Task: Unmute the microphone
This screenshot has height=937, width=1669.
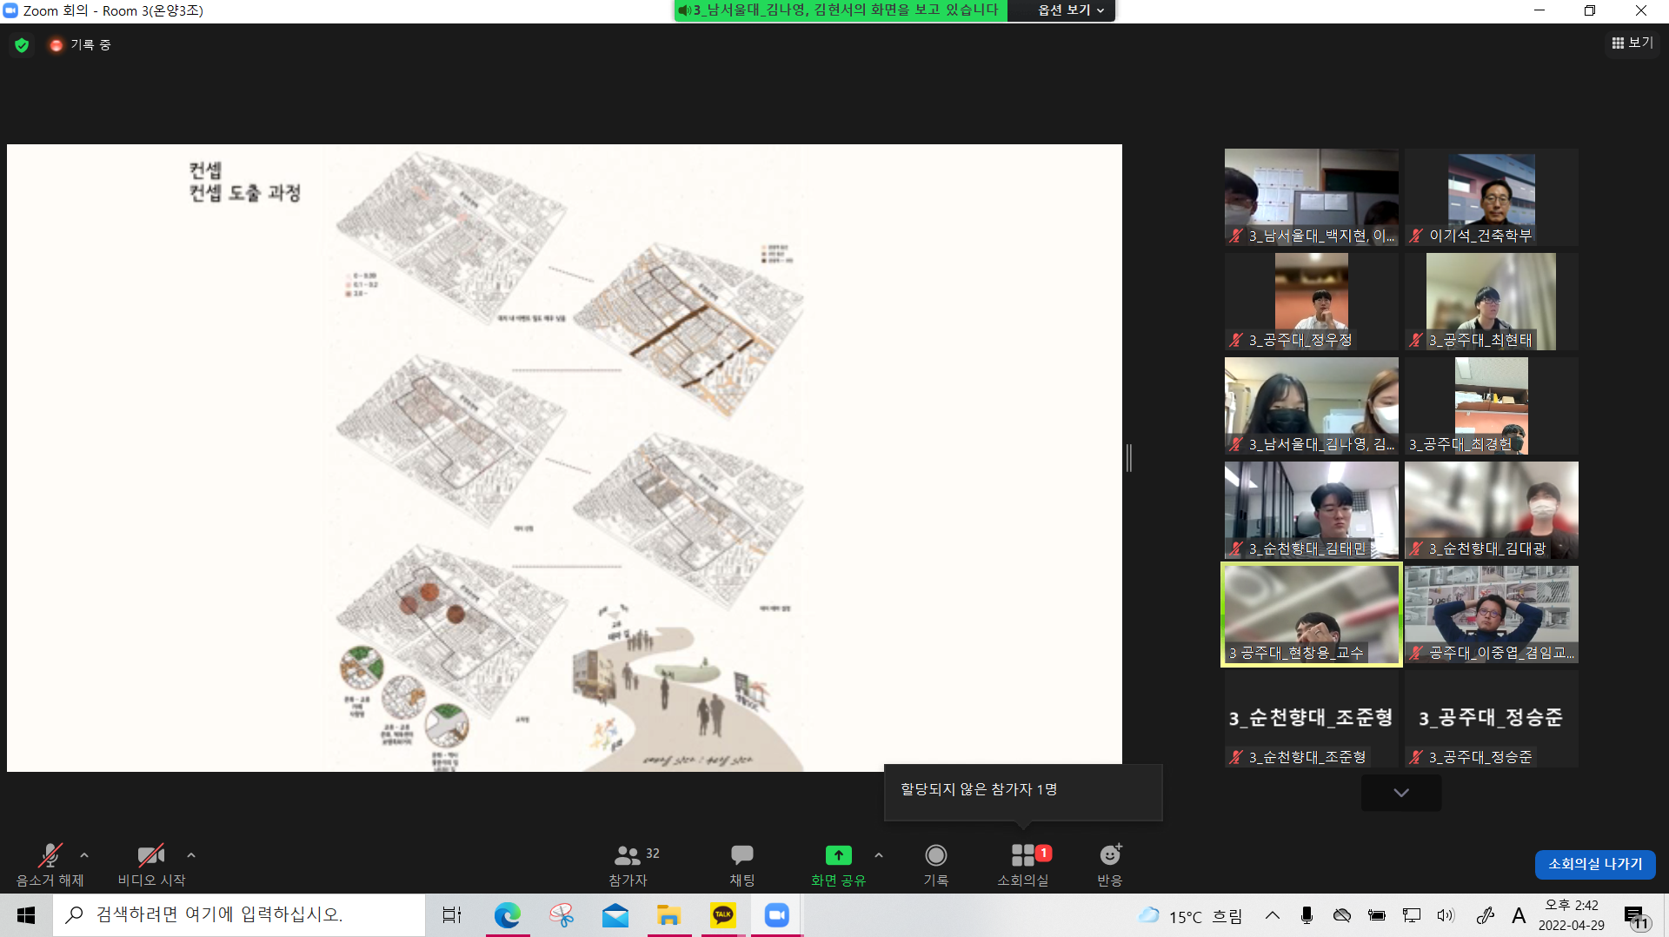Action: 50,855
